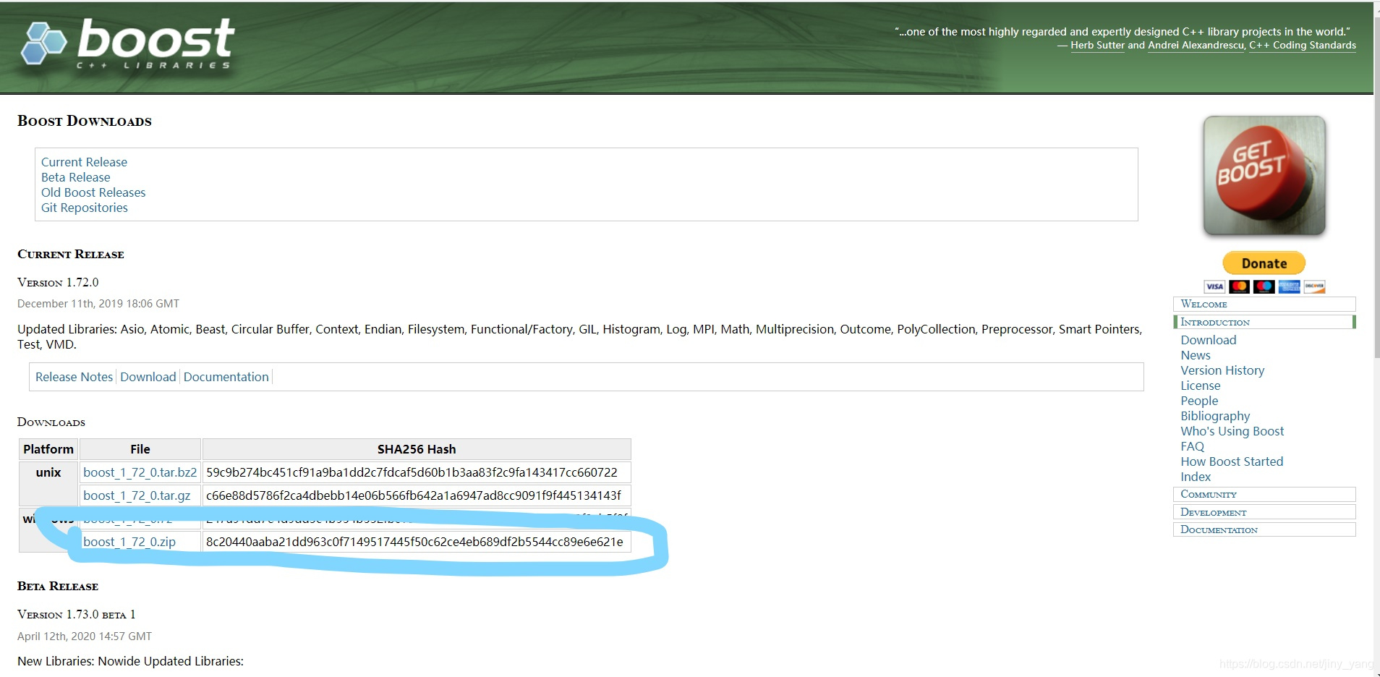Download boost_1_72_0.zip file
Viewport: 1380px width, 677px height.
point(129,542)
